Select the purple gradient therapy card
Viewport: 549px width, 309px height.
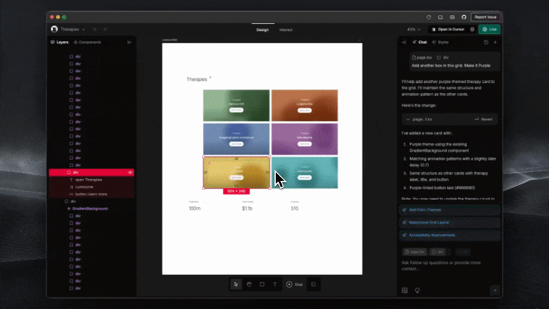pyautogui.click(x=304, y=138)
